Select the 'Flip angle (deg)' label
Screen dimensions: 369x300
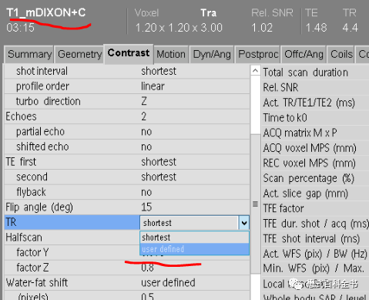coord(39,207)
